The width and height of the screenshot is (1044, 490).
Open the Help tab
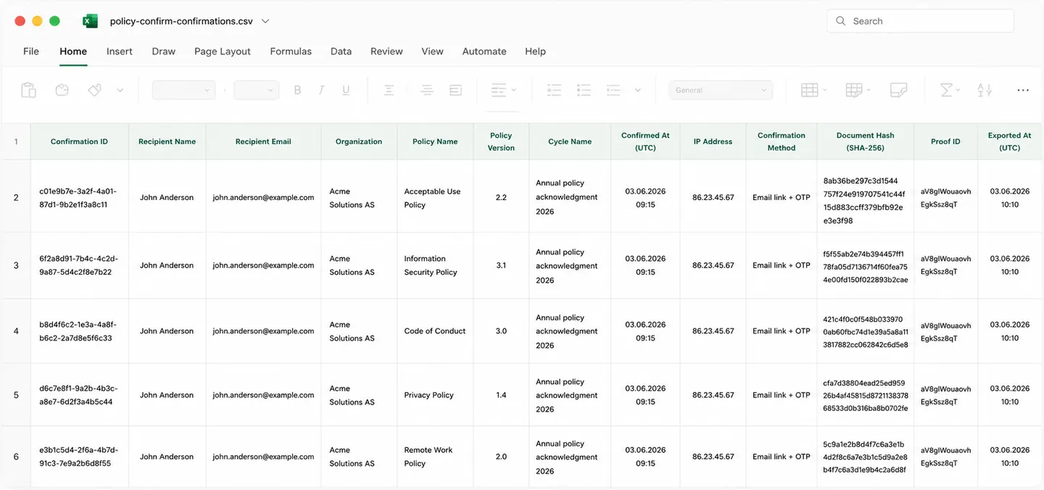point(535,51)
